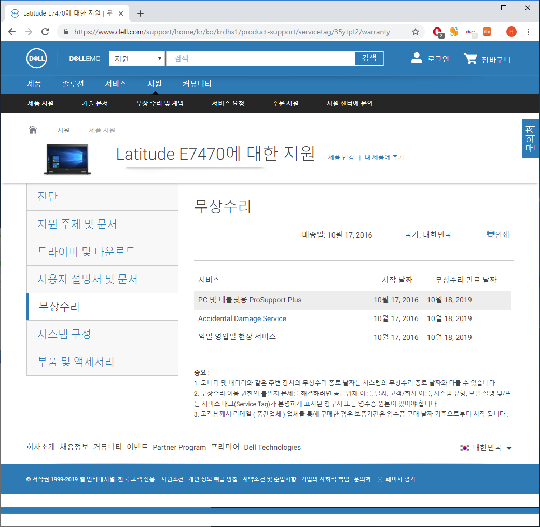540x527 pixels.
Task: Open the 서비스 main menu
Action: pos(116,84)
